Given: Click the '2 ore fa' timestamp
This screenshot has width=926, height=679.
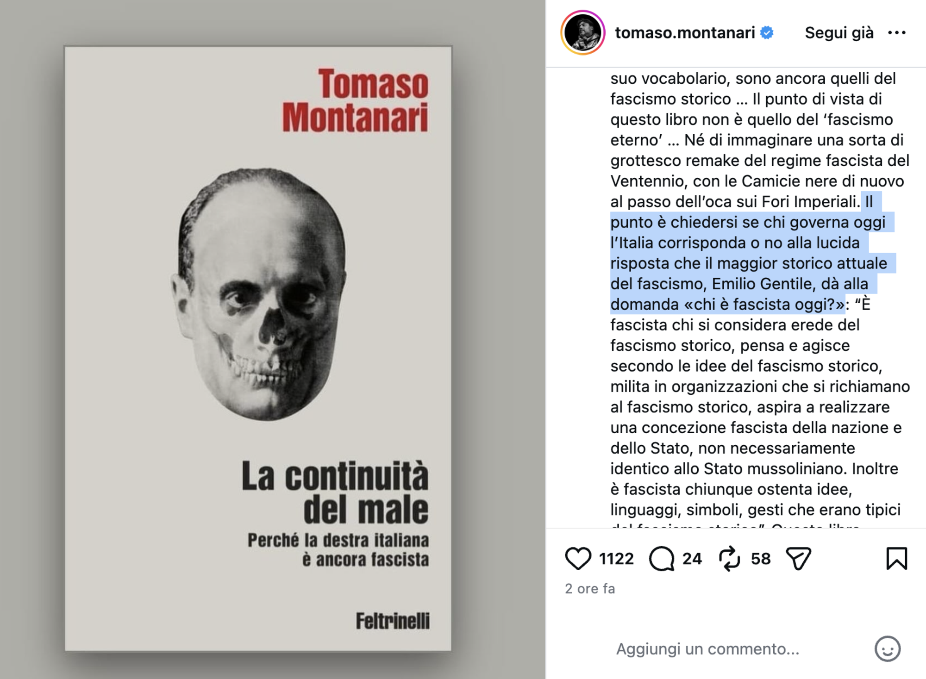Looking at the screenshot, I should click(590, 589).
